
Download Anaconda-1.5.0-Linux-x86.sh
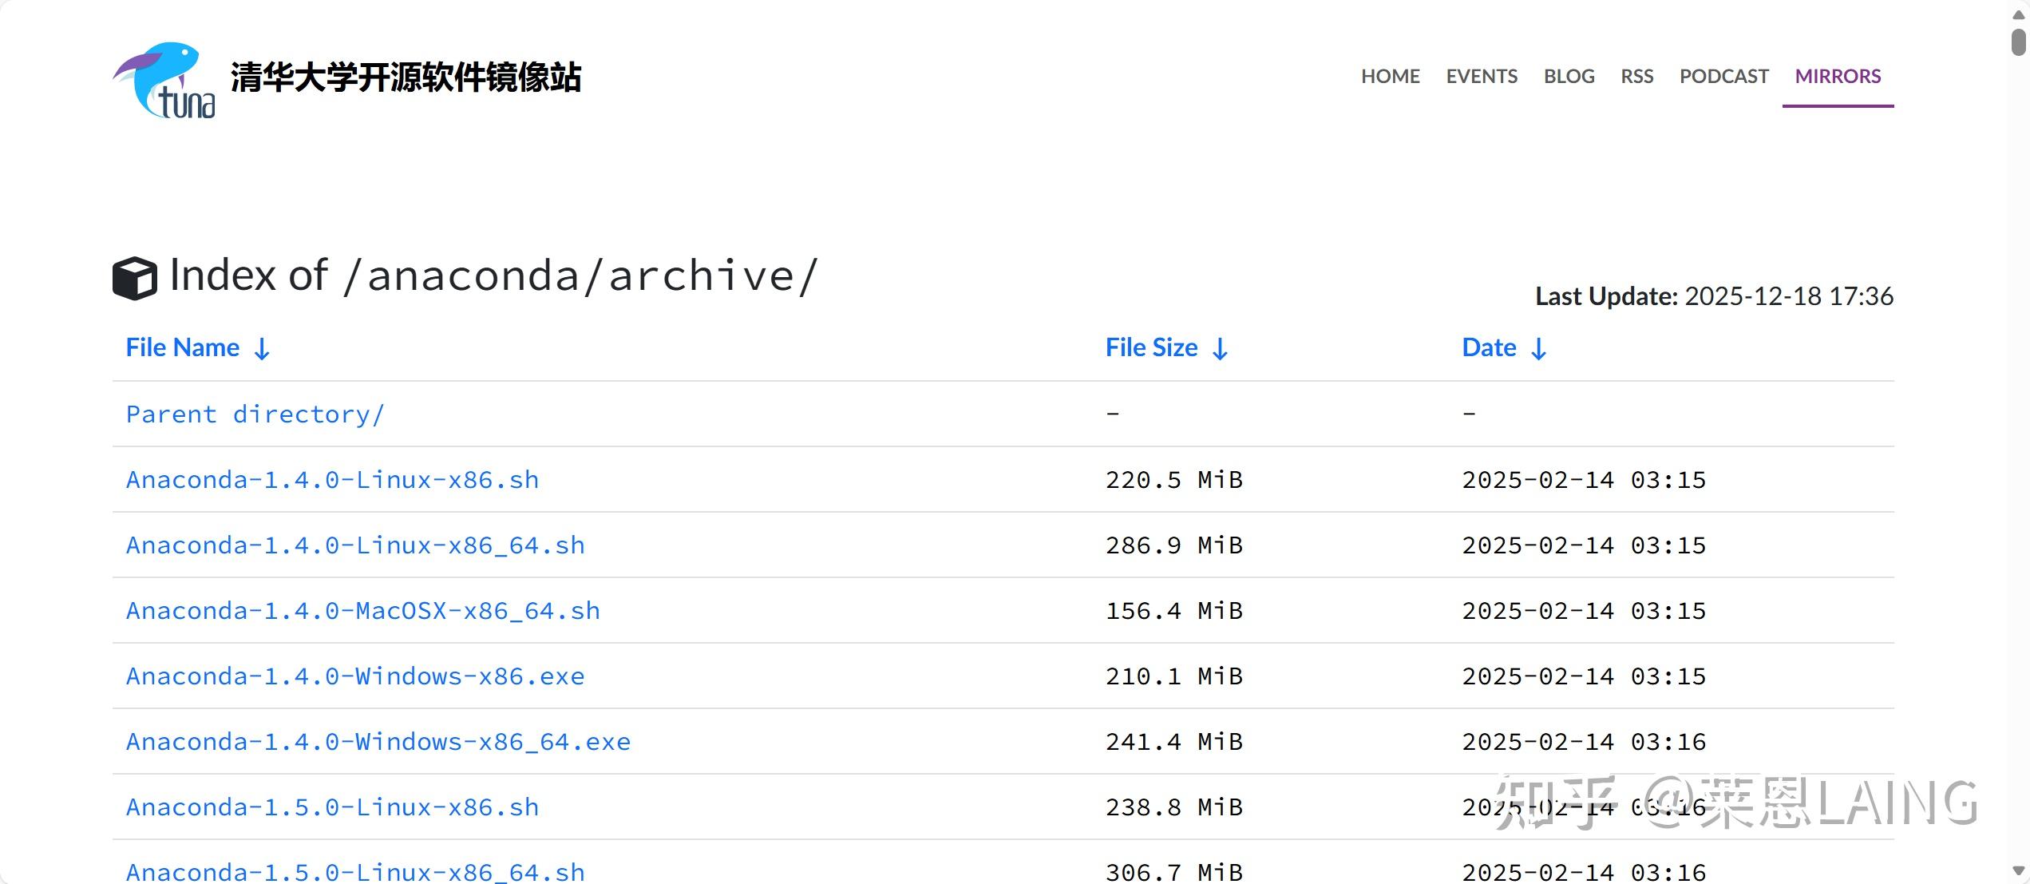pyautogui.click(x=333, y=807)
